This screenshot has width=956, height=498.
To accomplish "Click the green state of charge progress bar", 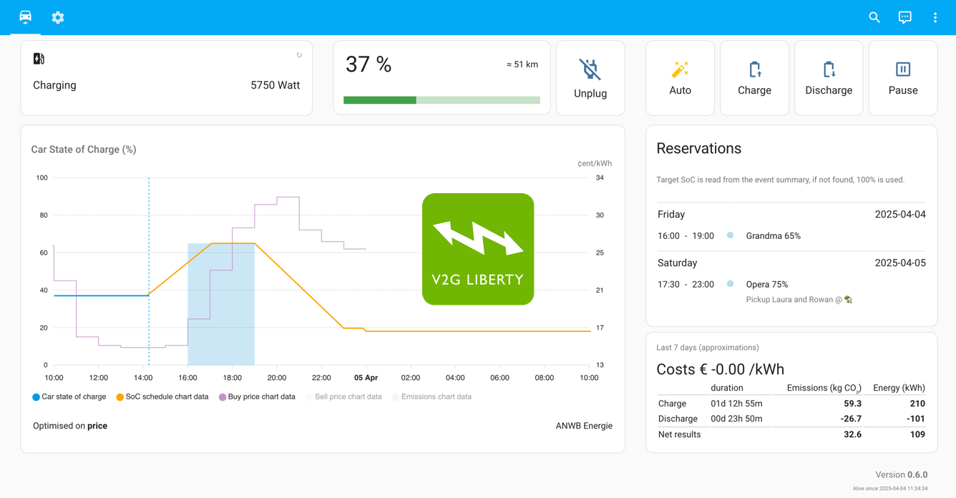I will pyautogui.click(x=379, y=100).
